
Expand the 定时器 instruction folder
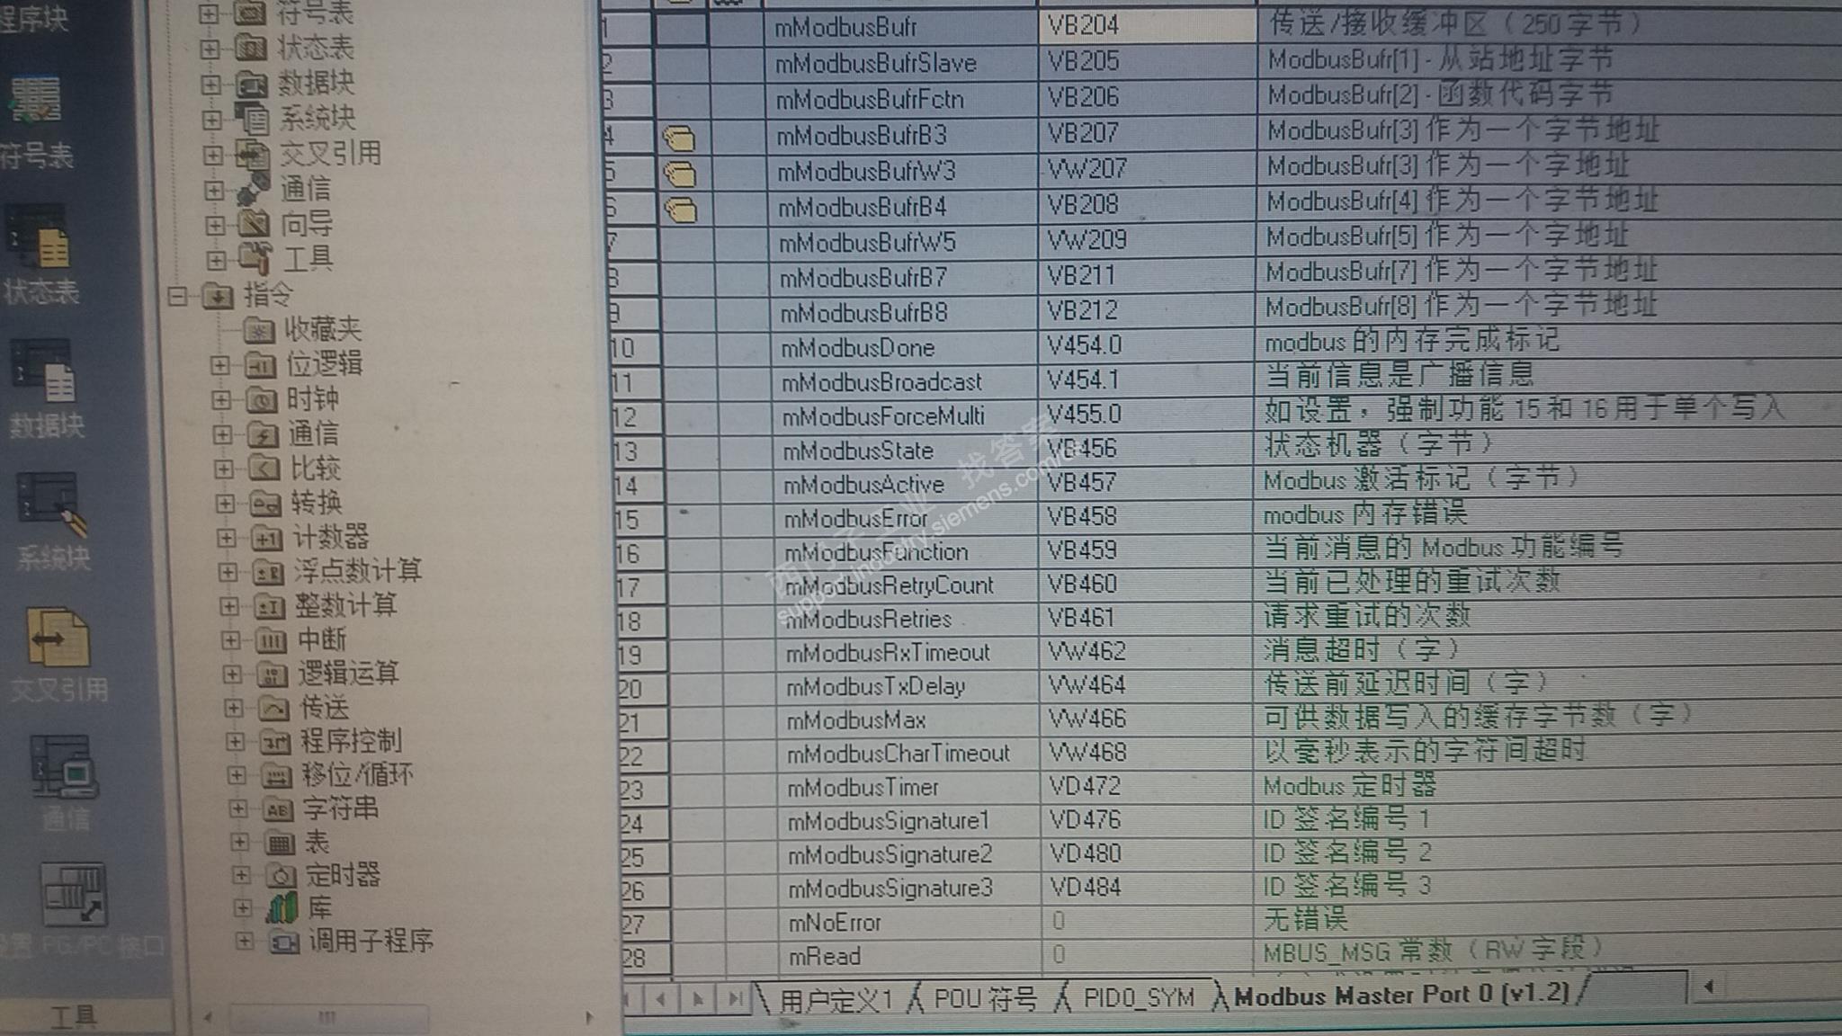[x=241, y=874]
